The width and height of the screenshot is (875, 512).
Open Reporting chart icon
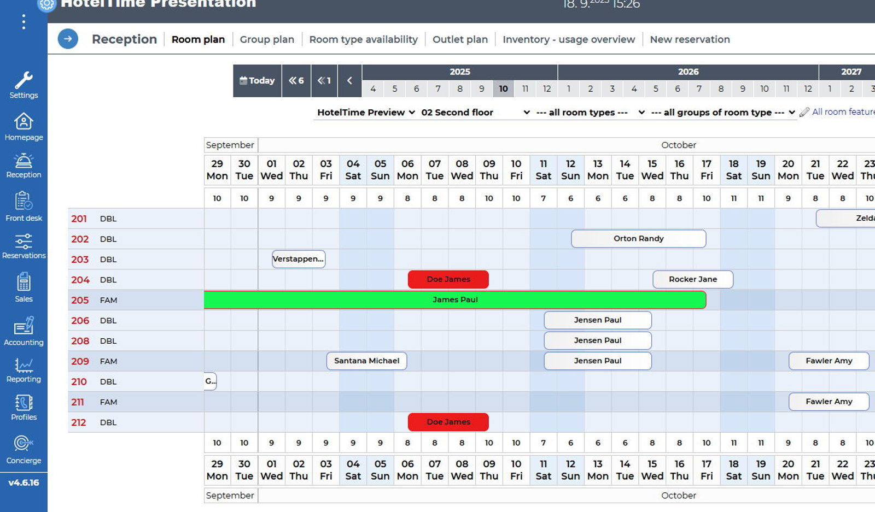[24, 365]
